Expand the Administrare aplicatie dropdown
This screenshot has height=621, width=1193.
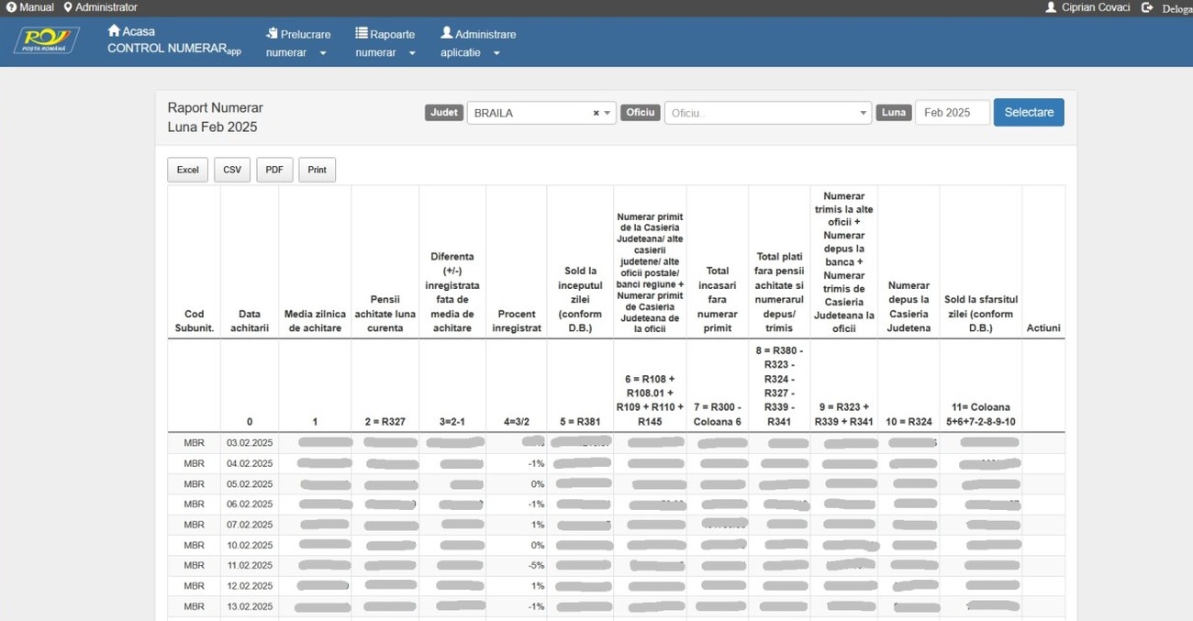tap(477, 43)
